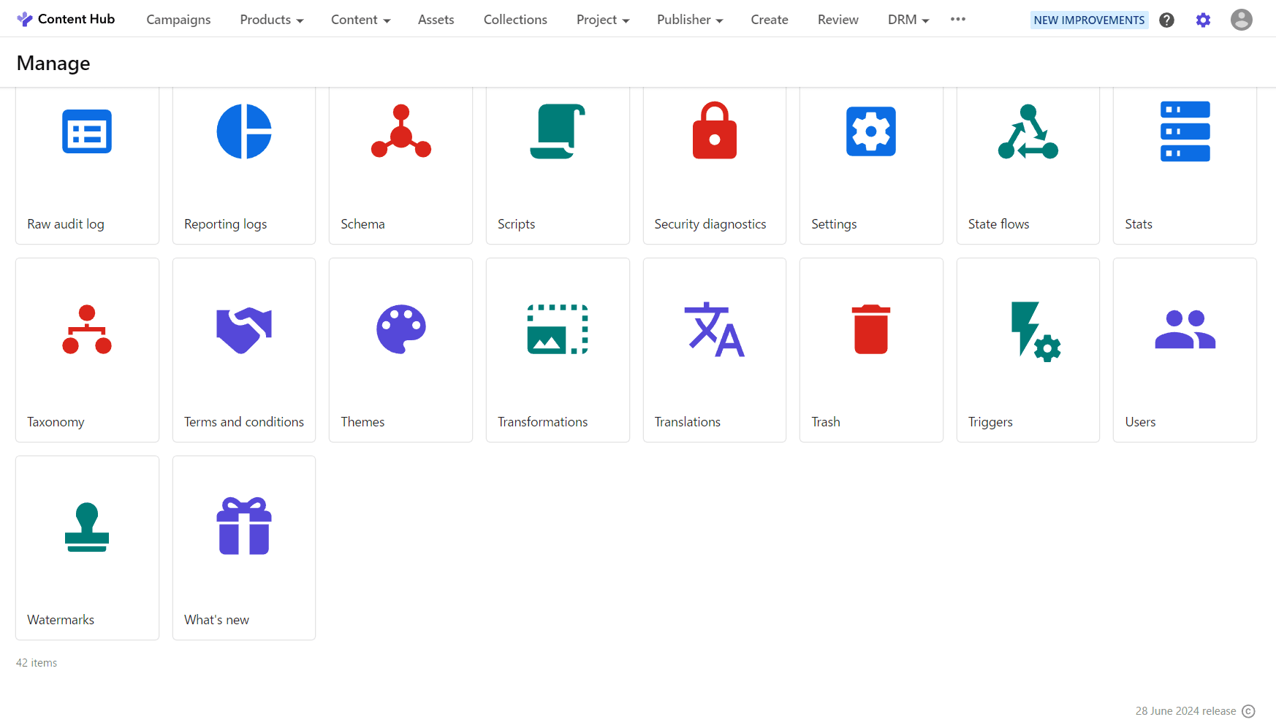Switch to the Collections page
This screenshot has width=1276, height=725.
click(x=515, y=20)
